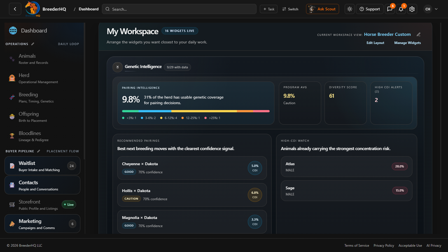Collapse Genetic Intelligence widget icon
This screenshot has width=448, height=252.
click(118, 67)
